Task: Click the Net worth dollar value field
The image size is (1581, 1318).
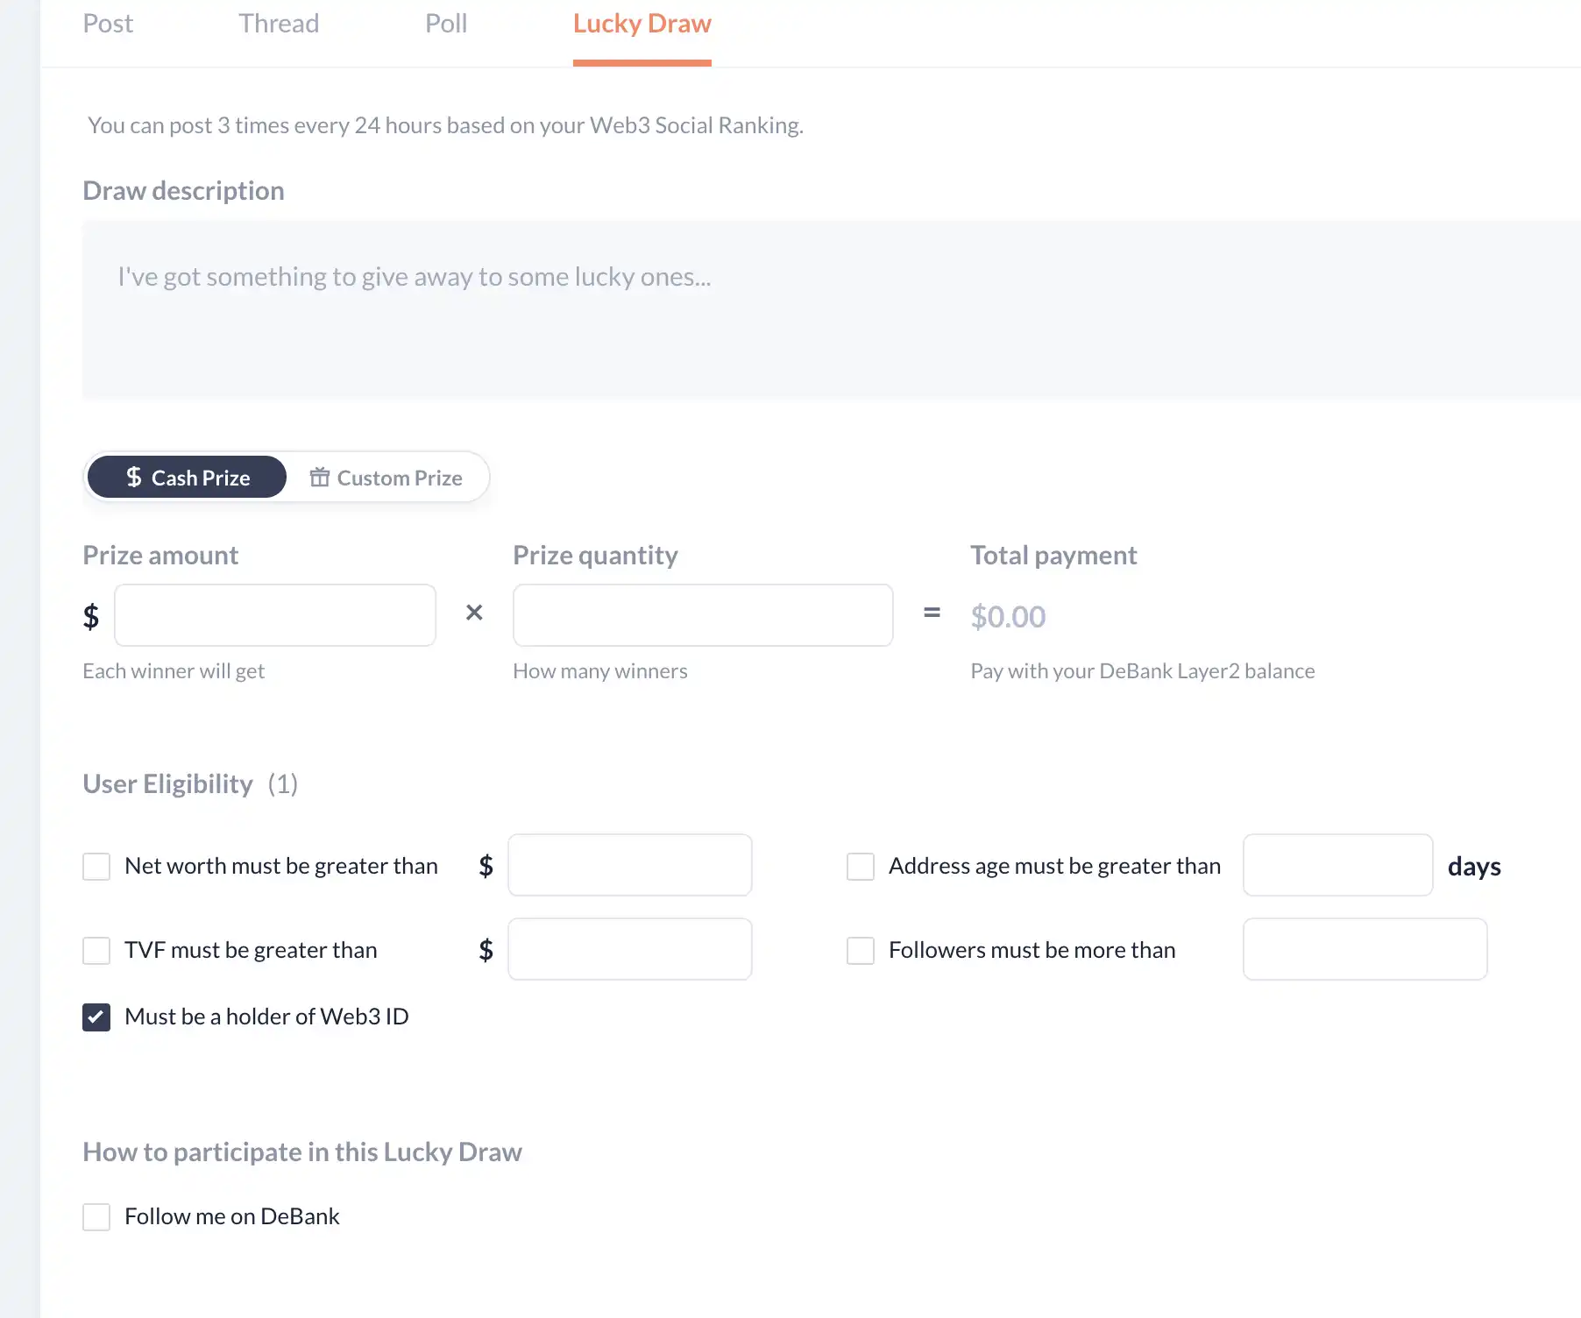Action: [x=630, y=865]
